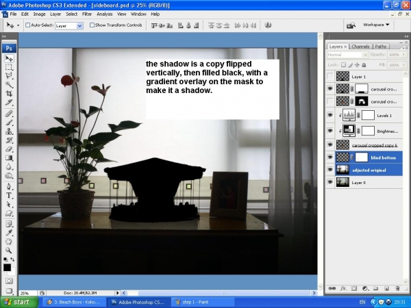Open the Auto-Select Layer dropdown
The height and width of the screenshot is (308, 411).
tap(79, 26)
